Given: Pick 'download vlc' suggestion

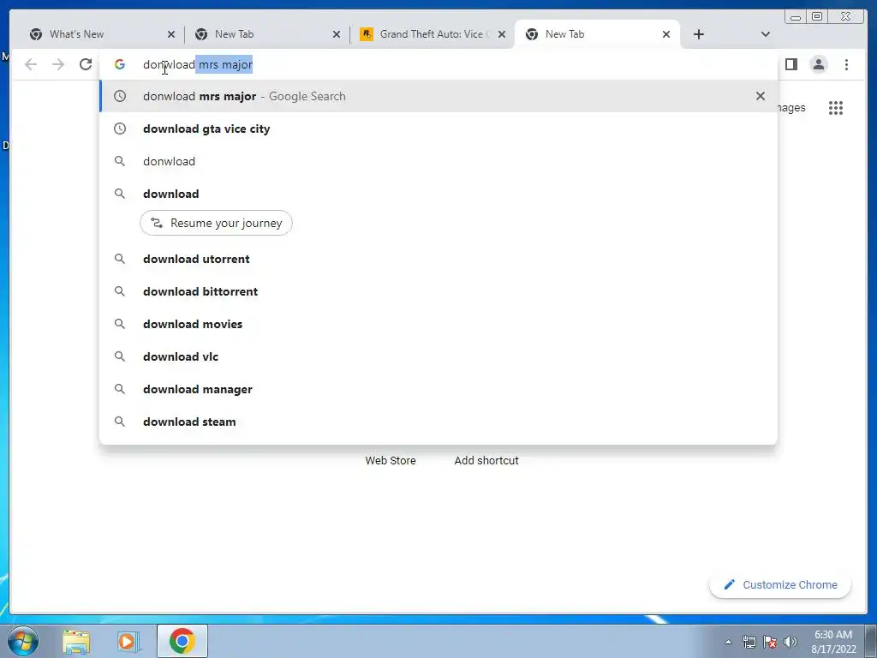Looking at the screenshot, I should coord(438,356).
